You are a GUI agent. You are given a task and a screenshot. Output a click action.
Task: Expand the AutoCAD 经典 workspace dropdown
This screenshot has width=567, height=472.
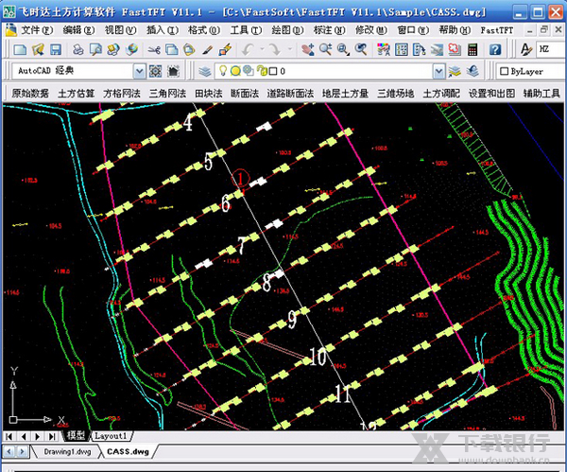140,71
